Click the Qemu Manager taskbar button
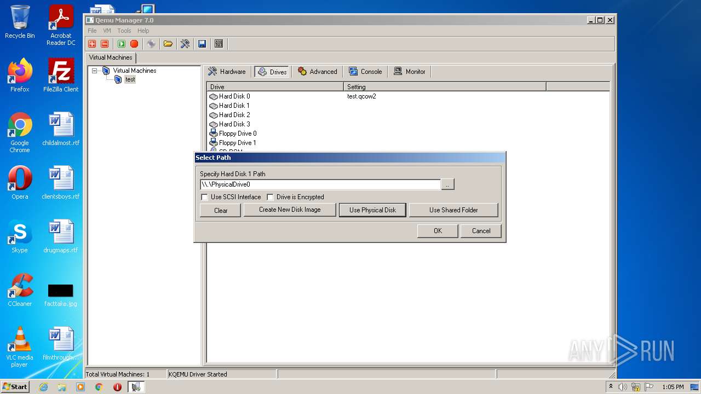701x394 pixels. [x=136, y=387]
